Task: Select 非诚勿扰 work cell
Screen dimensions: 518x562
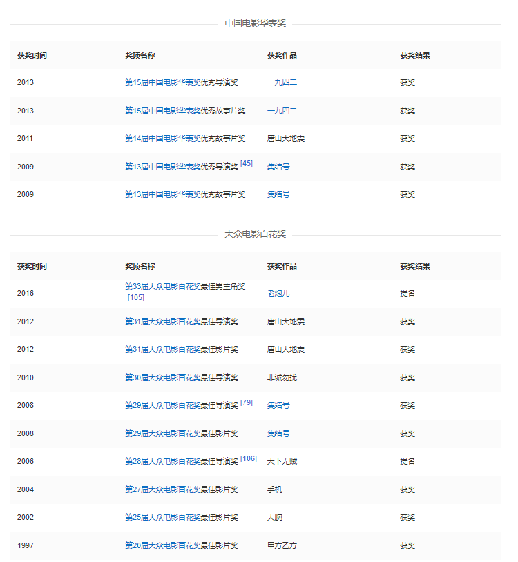Action: (x=282, y=377)
